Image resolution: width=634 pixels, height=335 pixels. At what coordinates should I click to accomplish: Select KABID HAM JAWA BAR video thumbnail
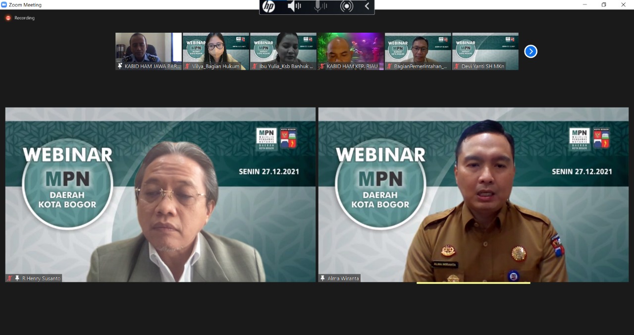149,52
